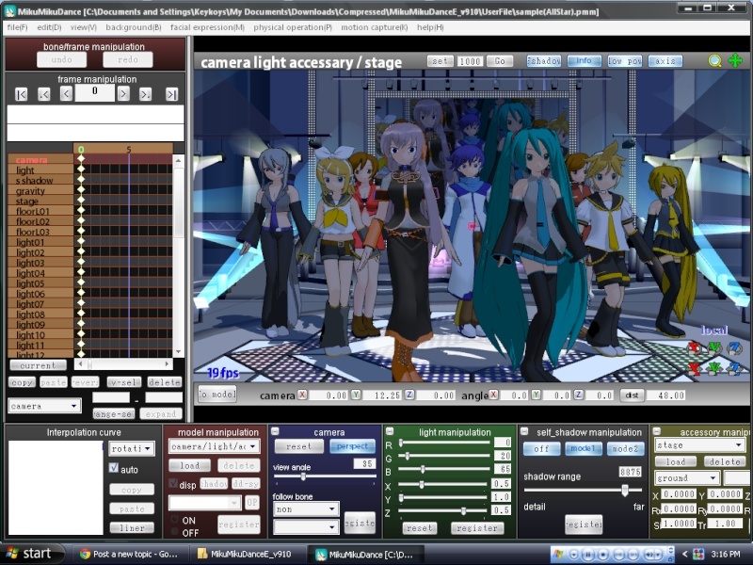Click the undo button
This screenshot has width=753, height=565.
coord(61,59)
